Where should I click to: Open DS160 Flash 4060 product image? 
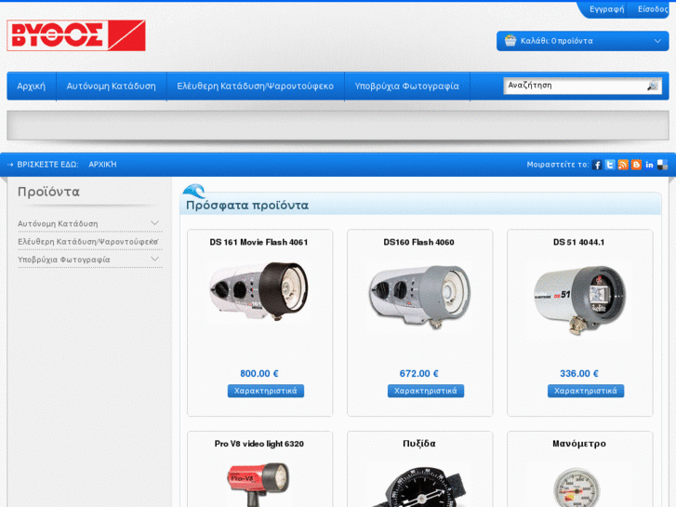click(x=419, y=296)
